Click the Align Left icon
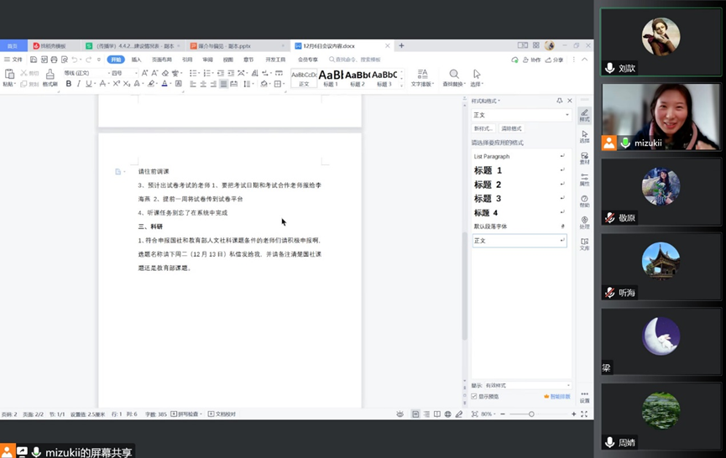 [193, 84]
